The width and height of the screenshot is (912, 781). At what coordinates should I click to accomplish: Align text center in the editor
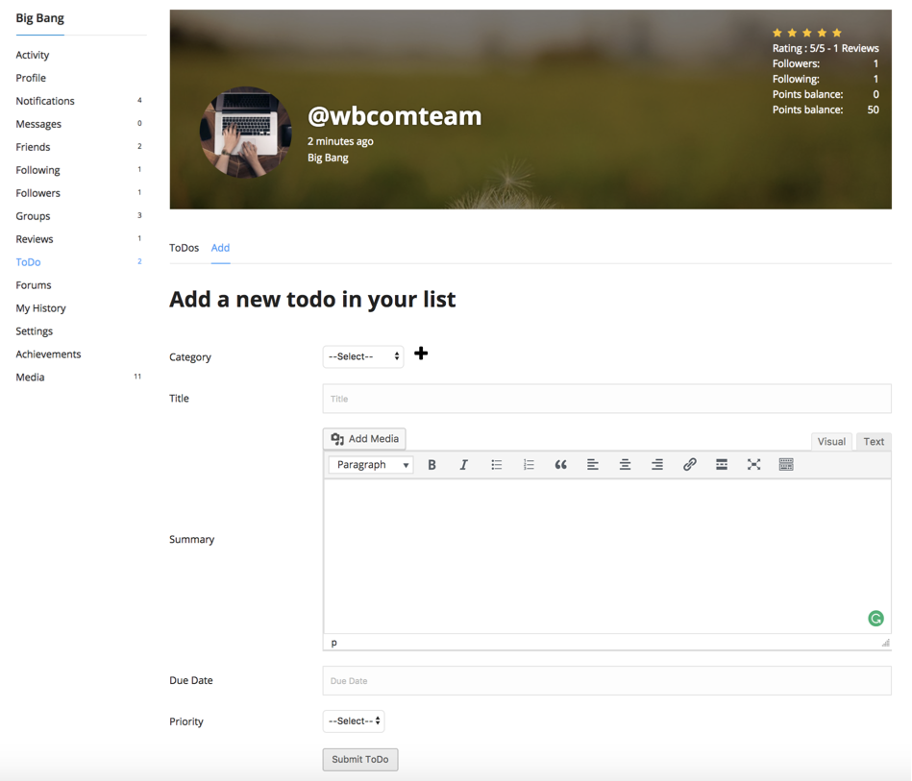tap(625, 464)
